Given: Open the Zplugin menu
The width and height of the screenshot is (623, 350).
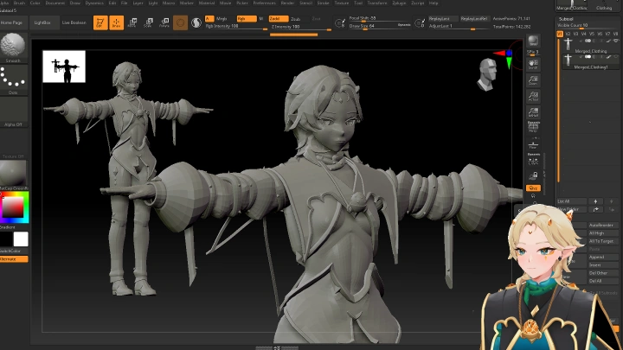Looking at the screenshot, I should pos(399,3).
